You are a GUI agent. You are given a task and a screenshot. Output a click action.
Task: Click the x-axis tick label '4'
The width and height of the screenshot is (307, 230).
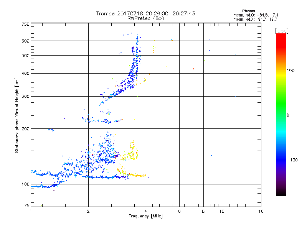(x=146, y=211)
